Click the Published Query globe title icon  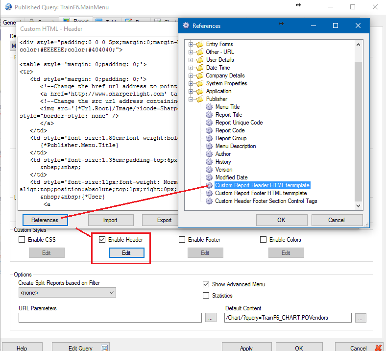pyautogui.click(x=8, y=7)
